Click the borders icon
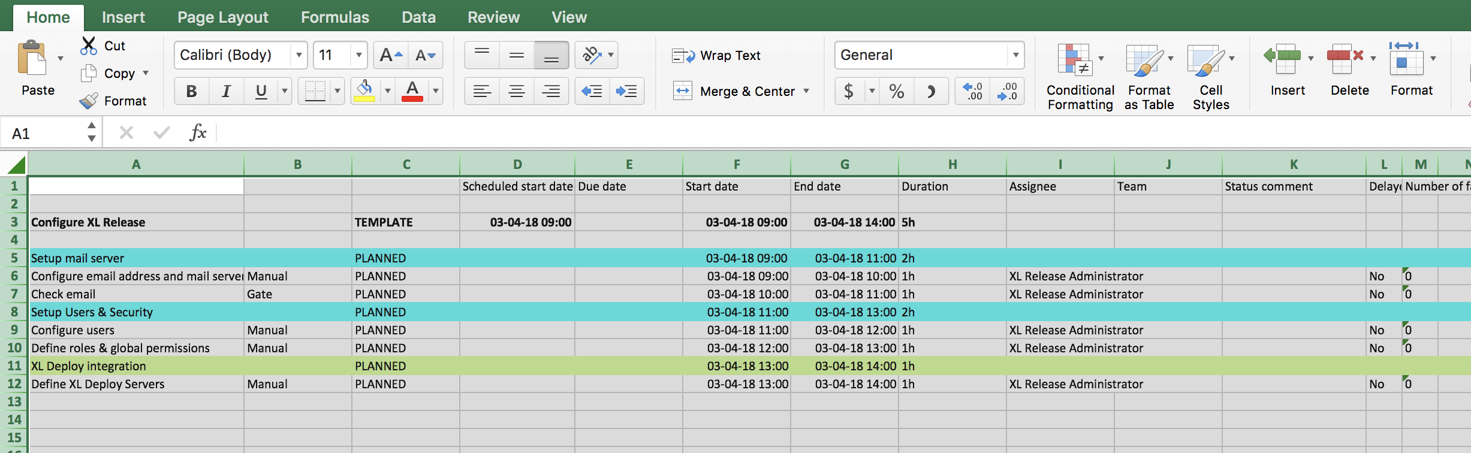This screenshot has height=453, width=1471. (x=315, y=91)
